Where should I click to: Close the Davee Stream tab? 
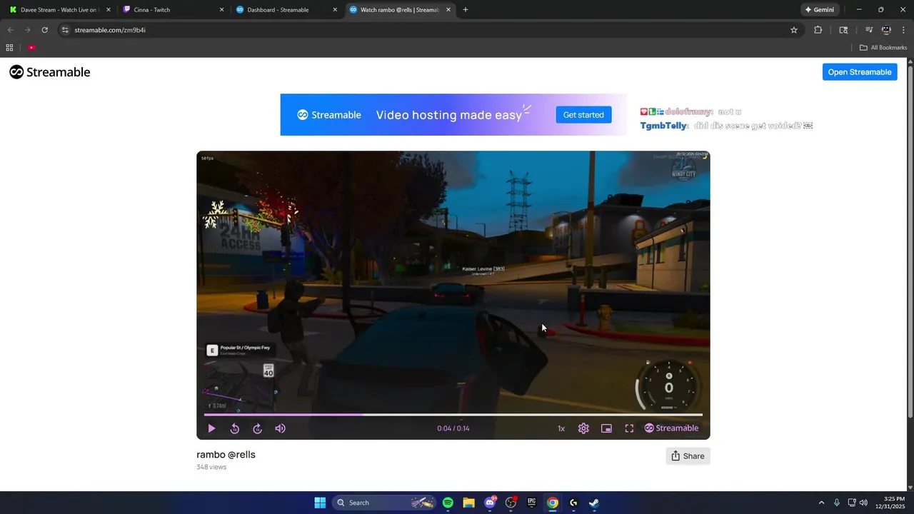click(x=109, y=10)
